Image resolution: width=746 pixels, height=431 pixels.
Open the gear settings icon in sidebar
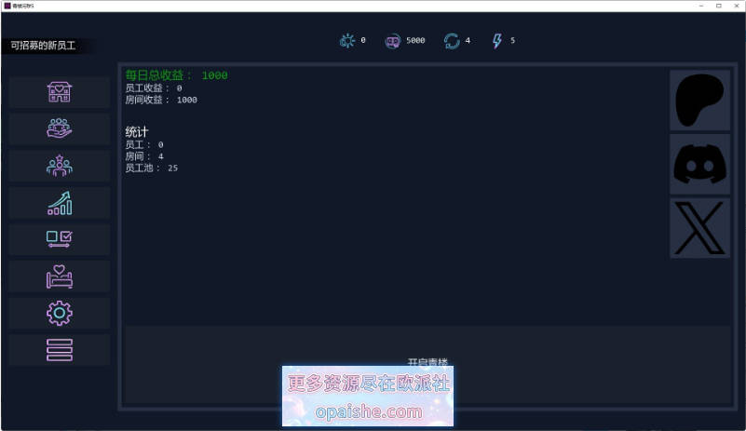[59, 313]
